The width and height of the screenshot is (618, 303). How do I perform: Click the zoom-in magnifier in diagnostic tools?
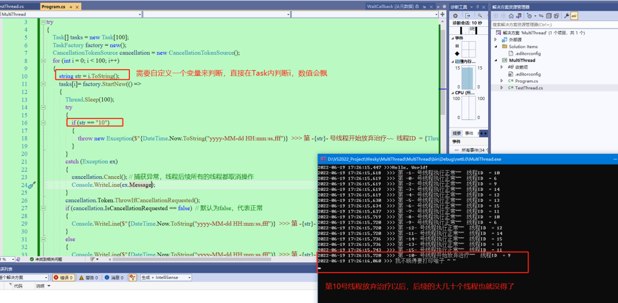480,16
